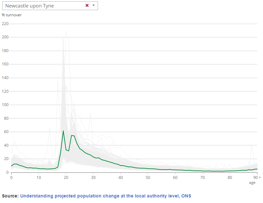Click the 0 label on age axis

pos(11,177)
